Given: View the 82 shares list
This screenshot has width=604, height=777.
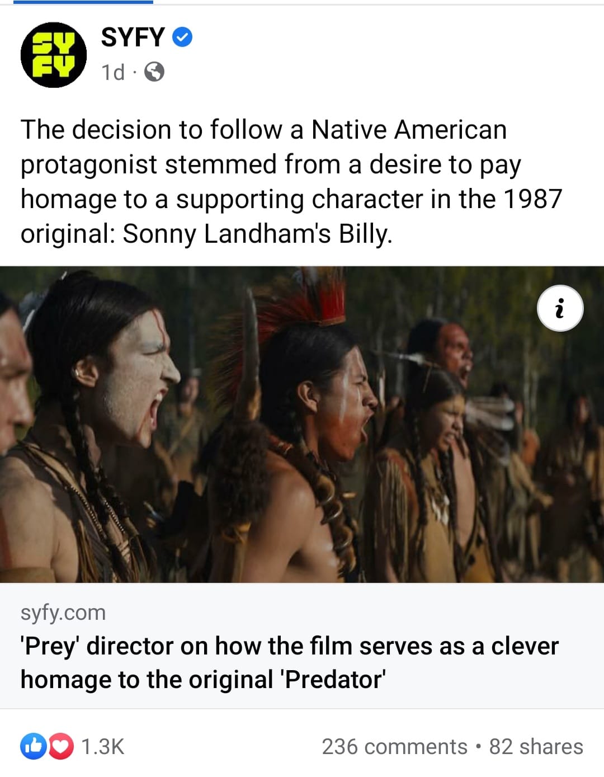Looking at the screenshot, I should (x=536, y=746).
